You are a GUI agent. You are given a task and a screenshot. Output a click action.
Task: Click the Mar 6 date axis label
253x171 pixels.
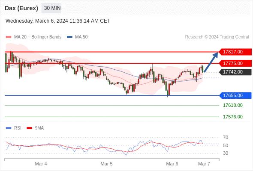172,164
